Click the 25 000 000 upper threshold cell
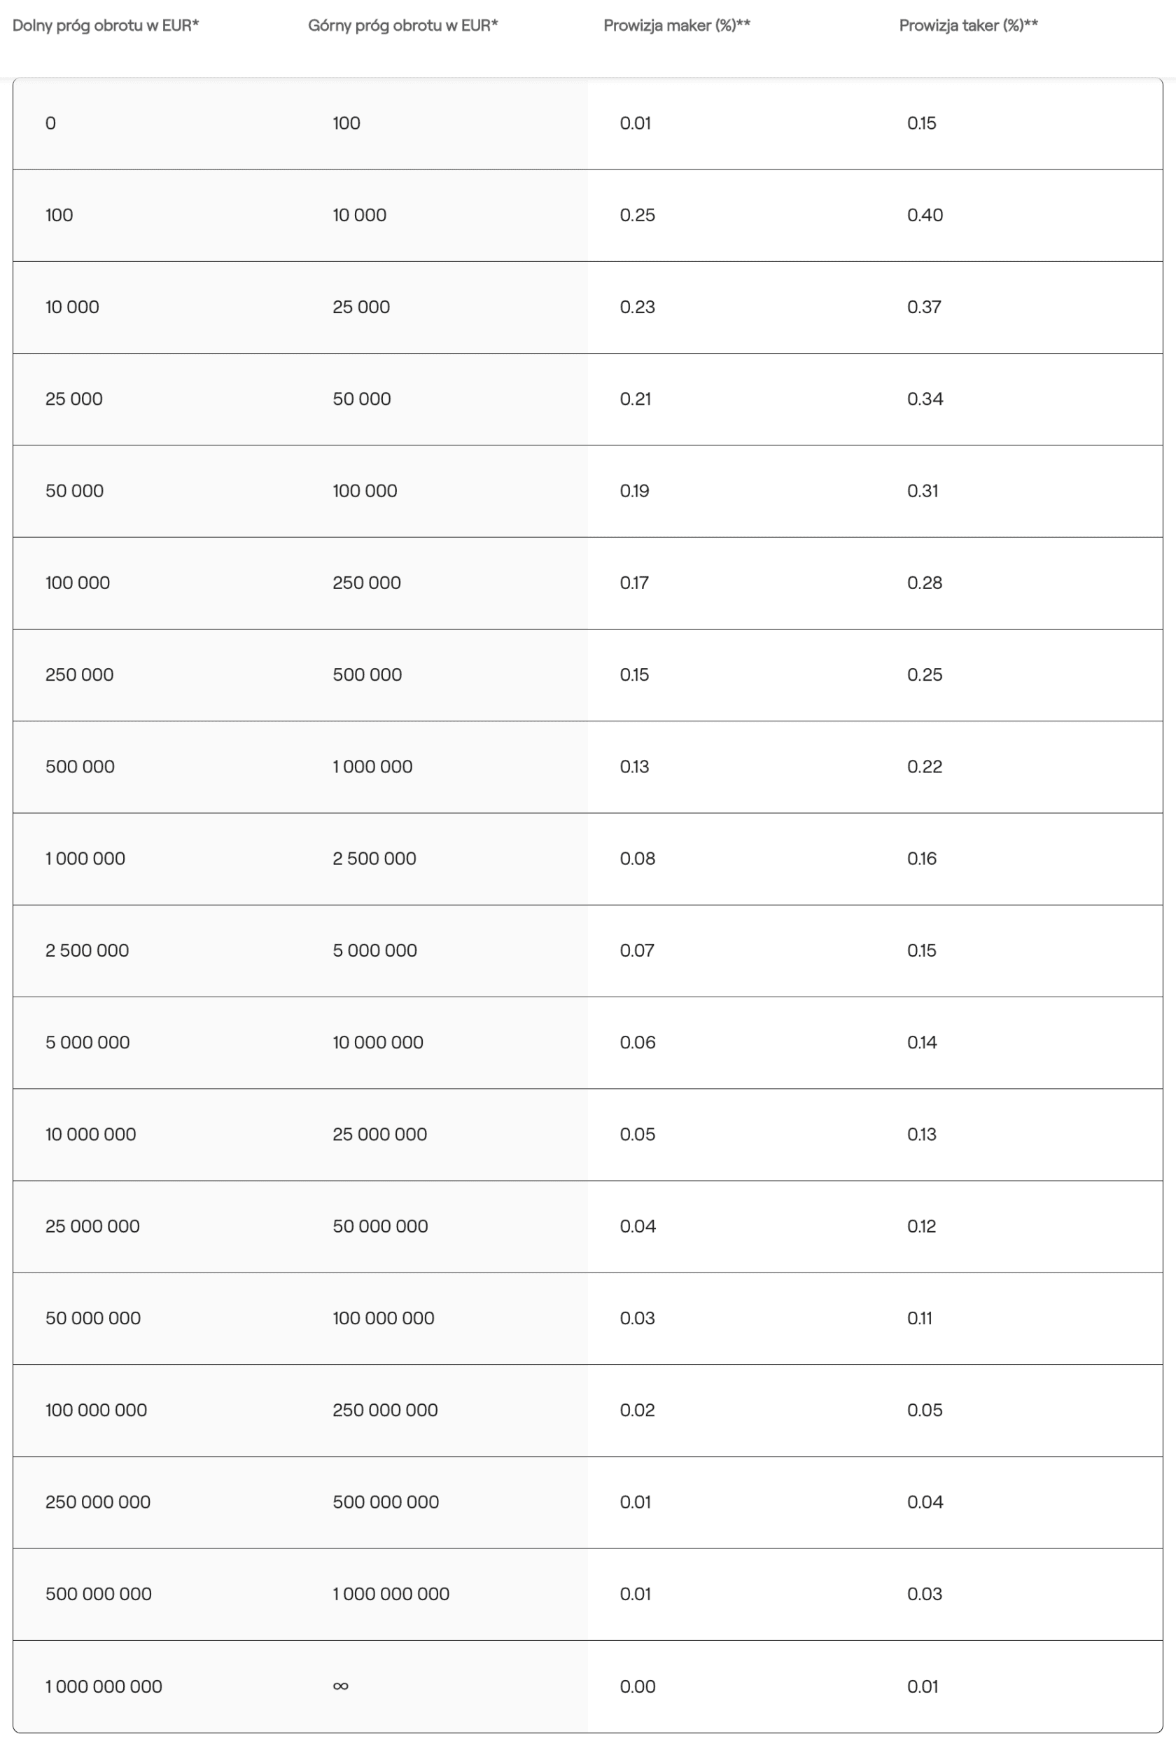This screenshot has width=1176, height=1748. pos(379,1135)
